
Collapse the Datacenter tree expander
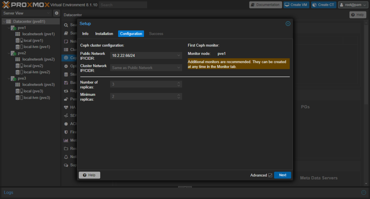point(4,22)
